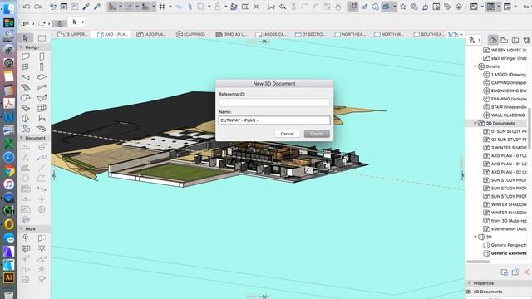
Task: Open the tab overflow dropdown
Action: click(x=461, y=35)
